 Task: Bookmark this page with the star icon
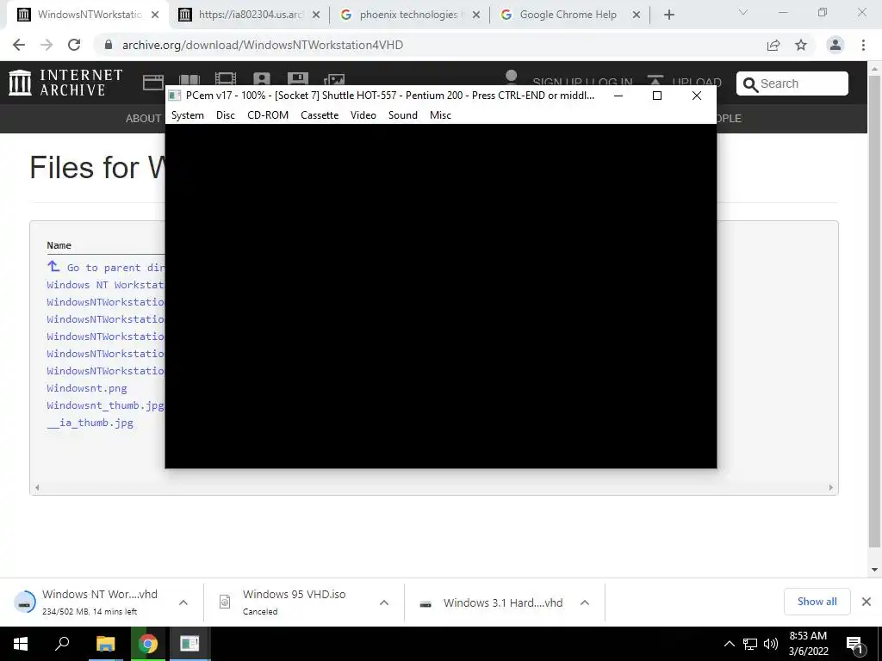tap(801, 45)
